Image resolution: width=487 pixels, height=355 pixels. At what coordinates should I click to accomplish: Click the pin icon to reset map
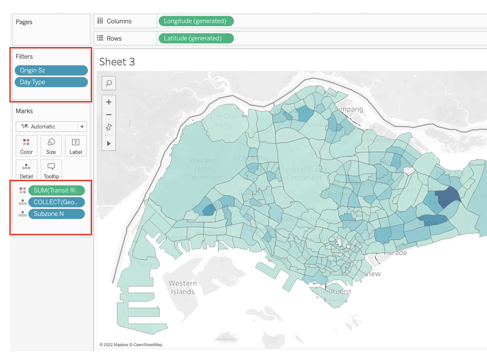click(x=109, y=127)
